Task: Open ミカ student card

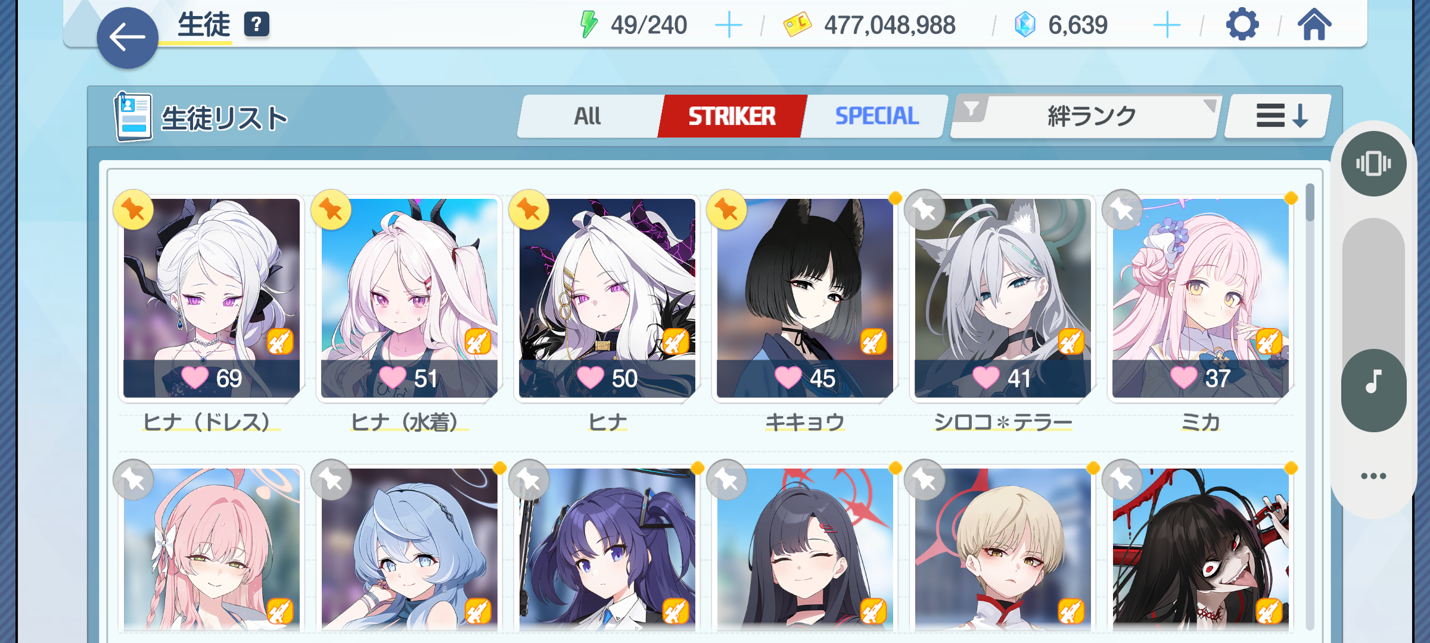Action: tap(1201, 298)
